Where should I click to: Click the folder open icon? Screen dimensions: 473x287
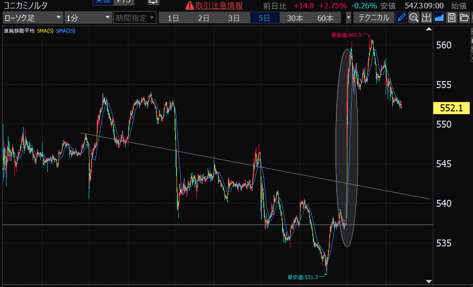464,18
